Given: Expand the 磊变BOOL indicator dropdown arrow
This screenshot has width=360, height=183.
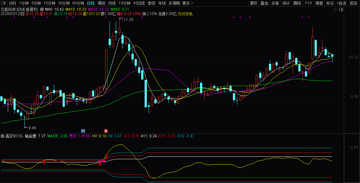Looking at the screenshot, I should point(3,136).
